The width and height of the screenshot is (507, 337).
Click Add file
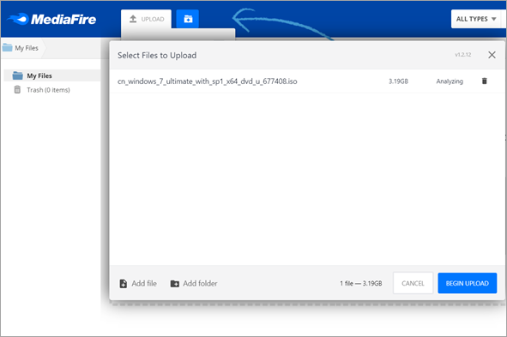pos(138,283)
